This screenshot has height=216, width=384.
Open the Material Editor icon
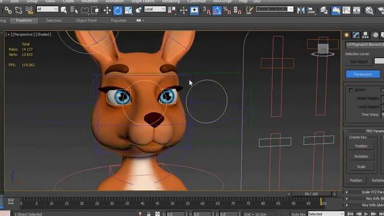click(x=369, y=10)
